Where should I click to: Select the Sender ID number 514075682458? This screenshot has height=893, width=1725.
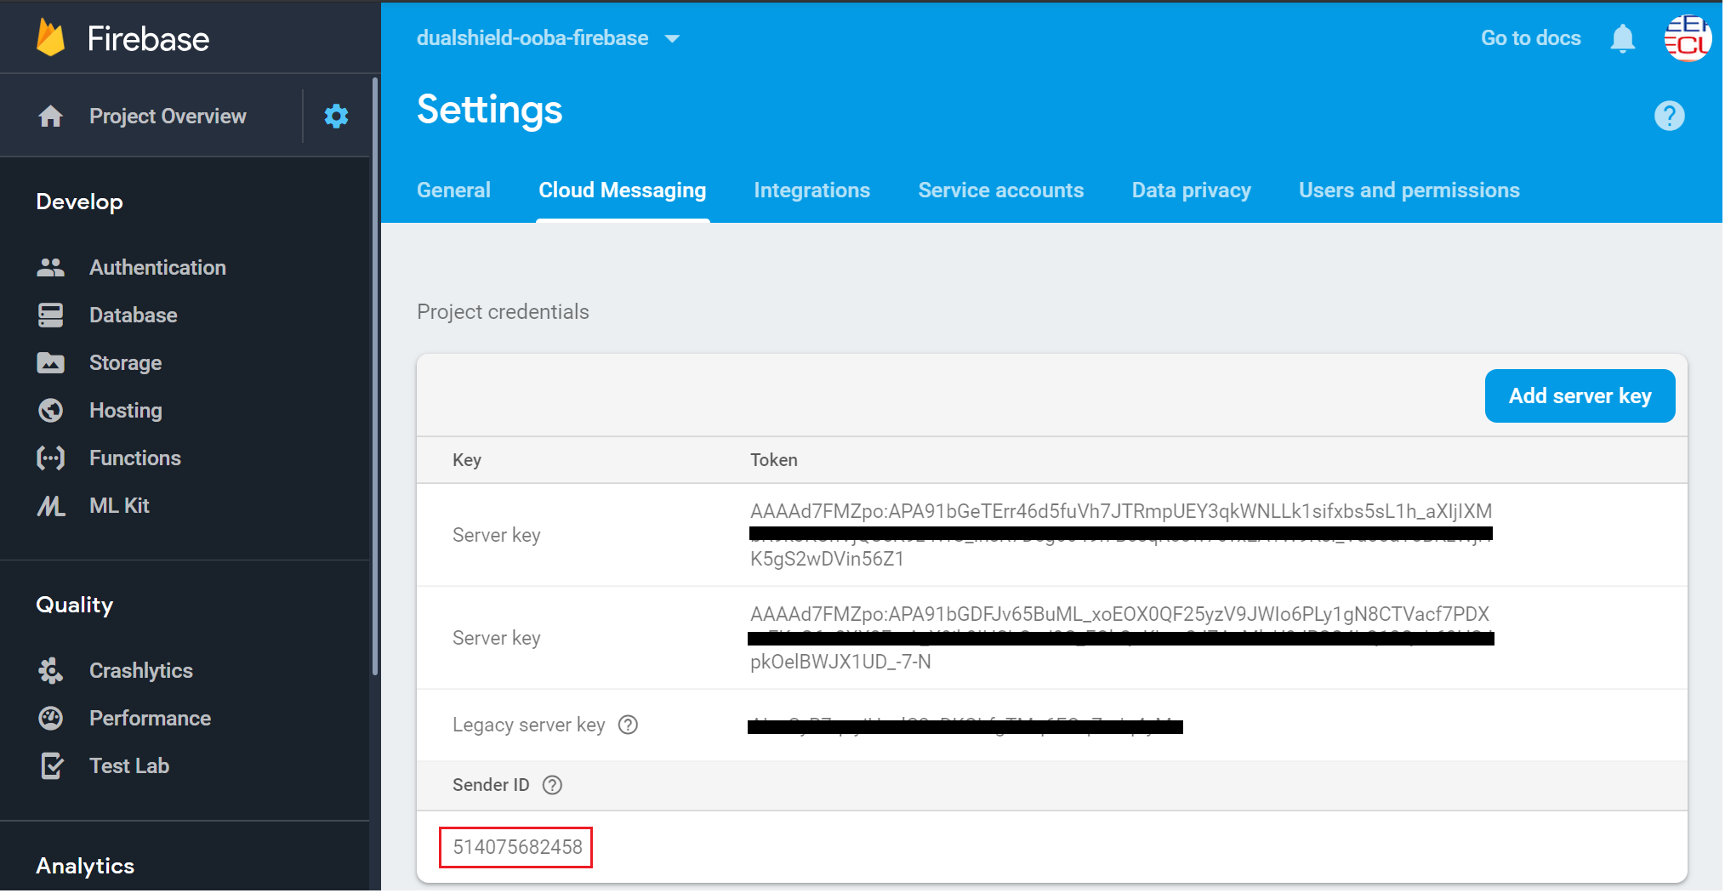pyautogui.click(x=517, y=847)
